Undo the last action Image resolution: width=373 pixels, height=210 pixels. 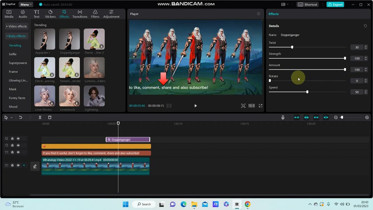tap(20, 117)
